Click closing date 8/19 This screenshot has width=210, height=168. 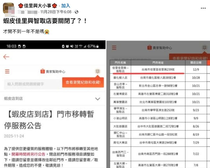click(x=196, y=134)
